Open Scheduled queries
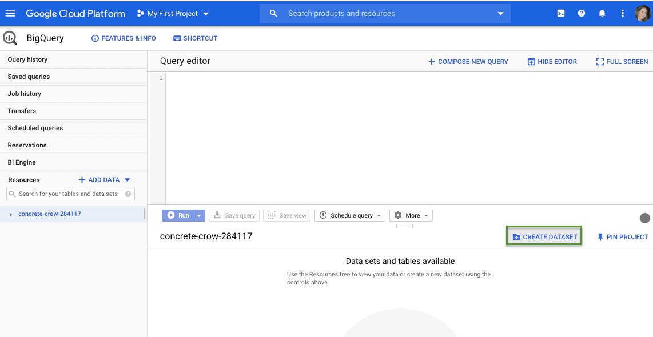653x337 pixels. pyautogui.click(x=73, y=128)
